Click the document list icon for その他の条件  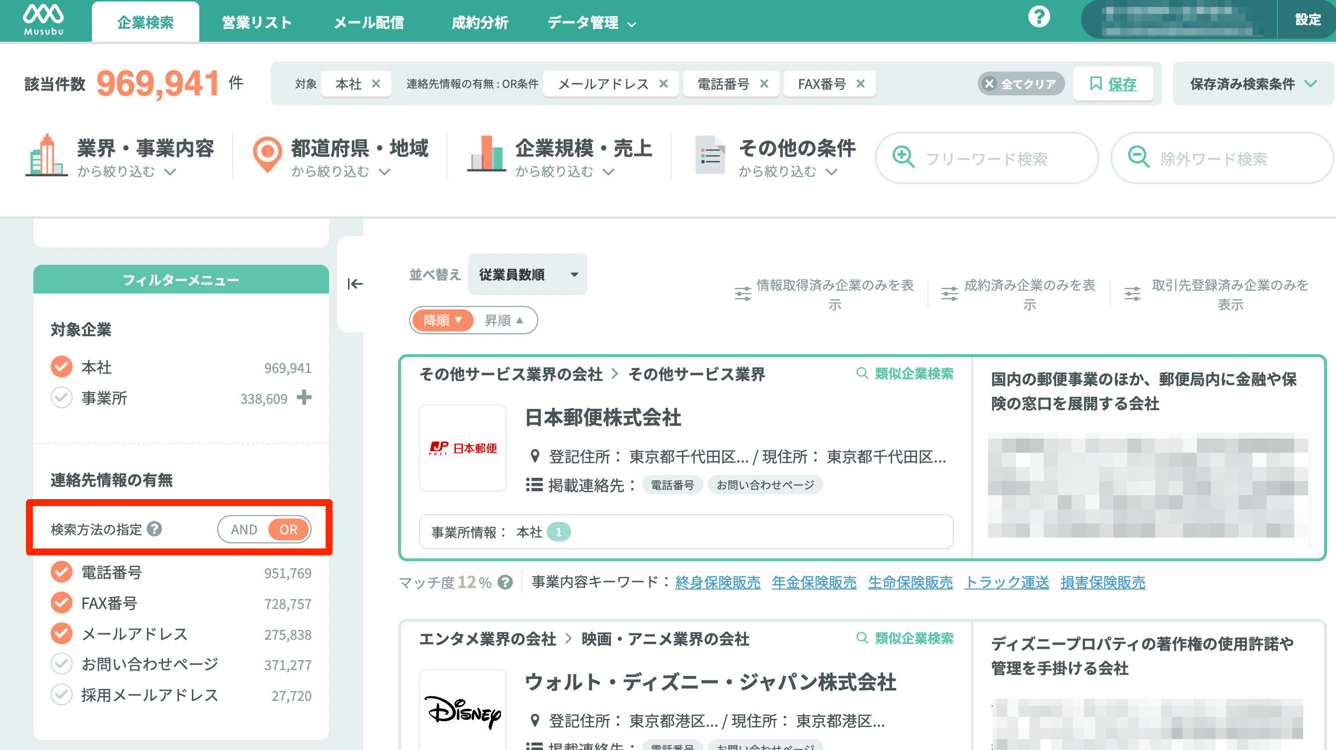point(710,154)
